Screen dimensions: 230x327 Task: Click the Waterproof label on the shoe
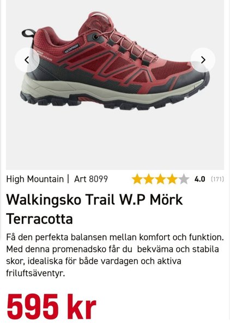71,49
